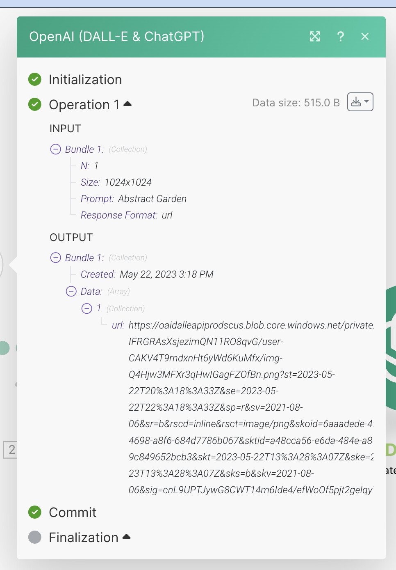
Task: Click the Commit green check icon
Action: point(35,512)
